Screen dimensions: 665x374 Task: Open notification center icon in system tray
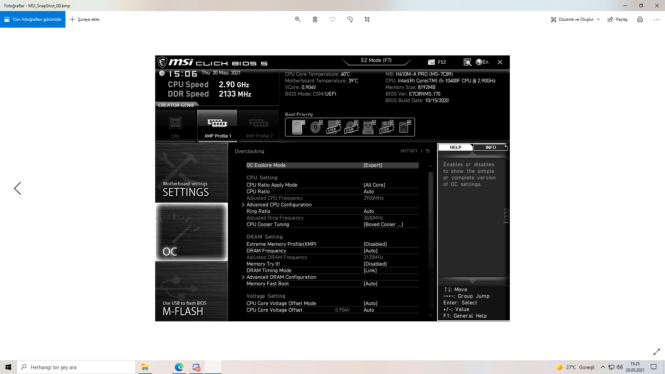coord(654,367)
